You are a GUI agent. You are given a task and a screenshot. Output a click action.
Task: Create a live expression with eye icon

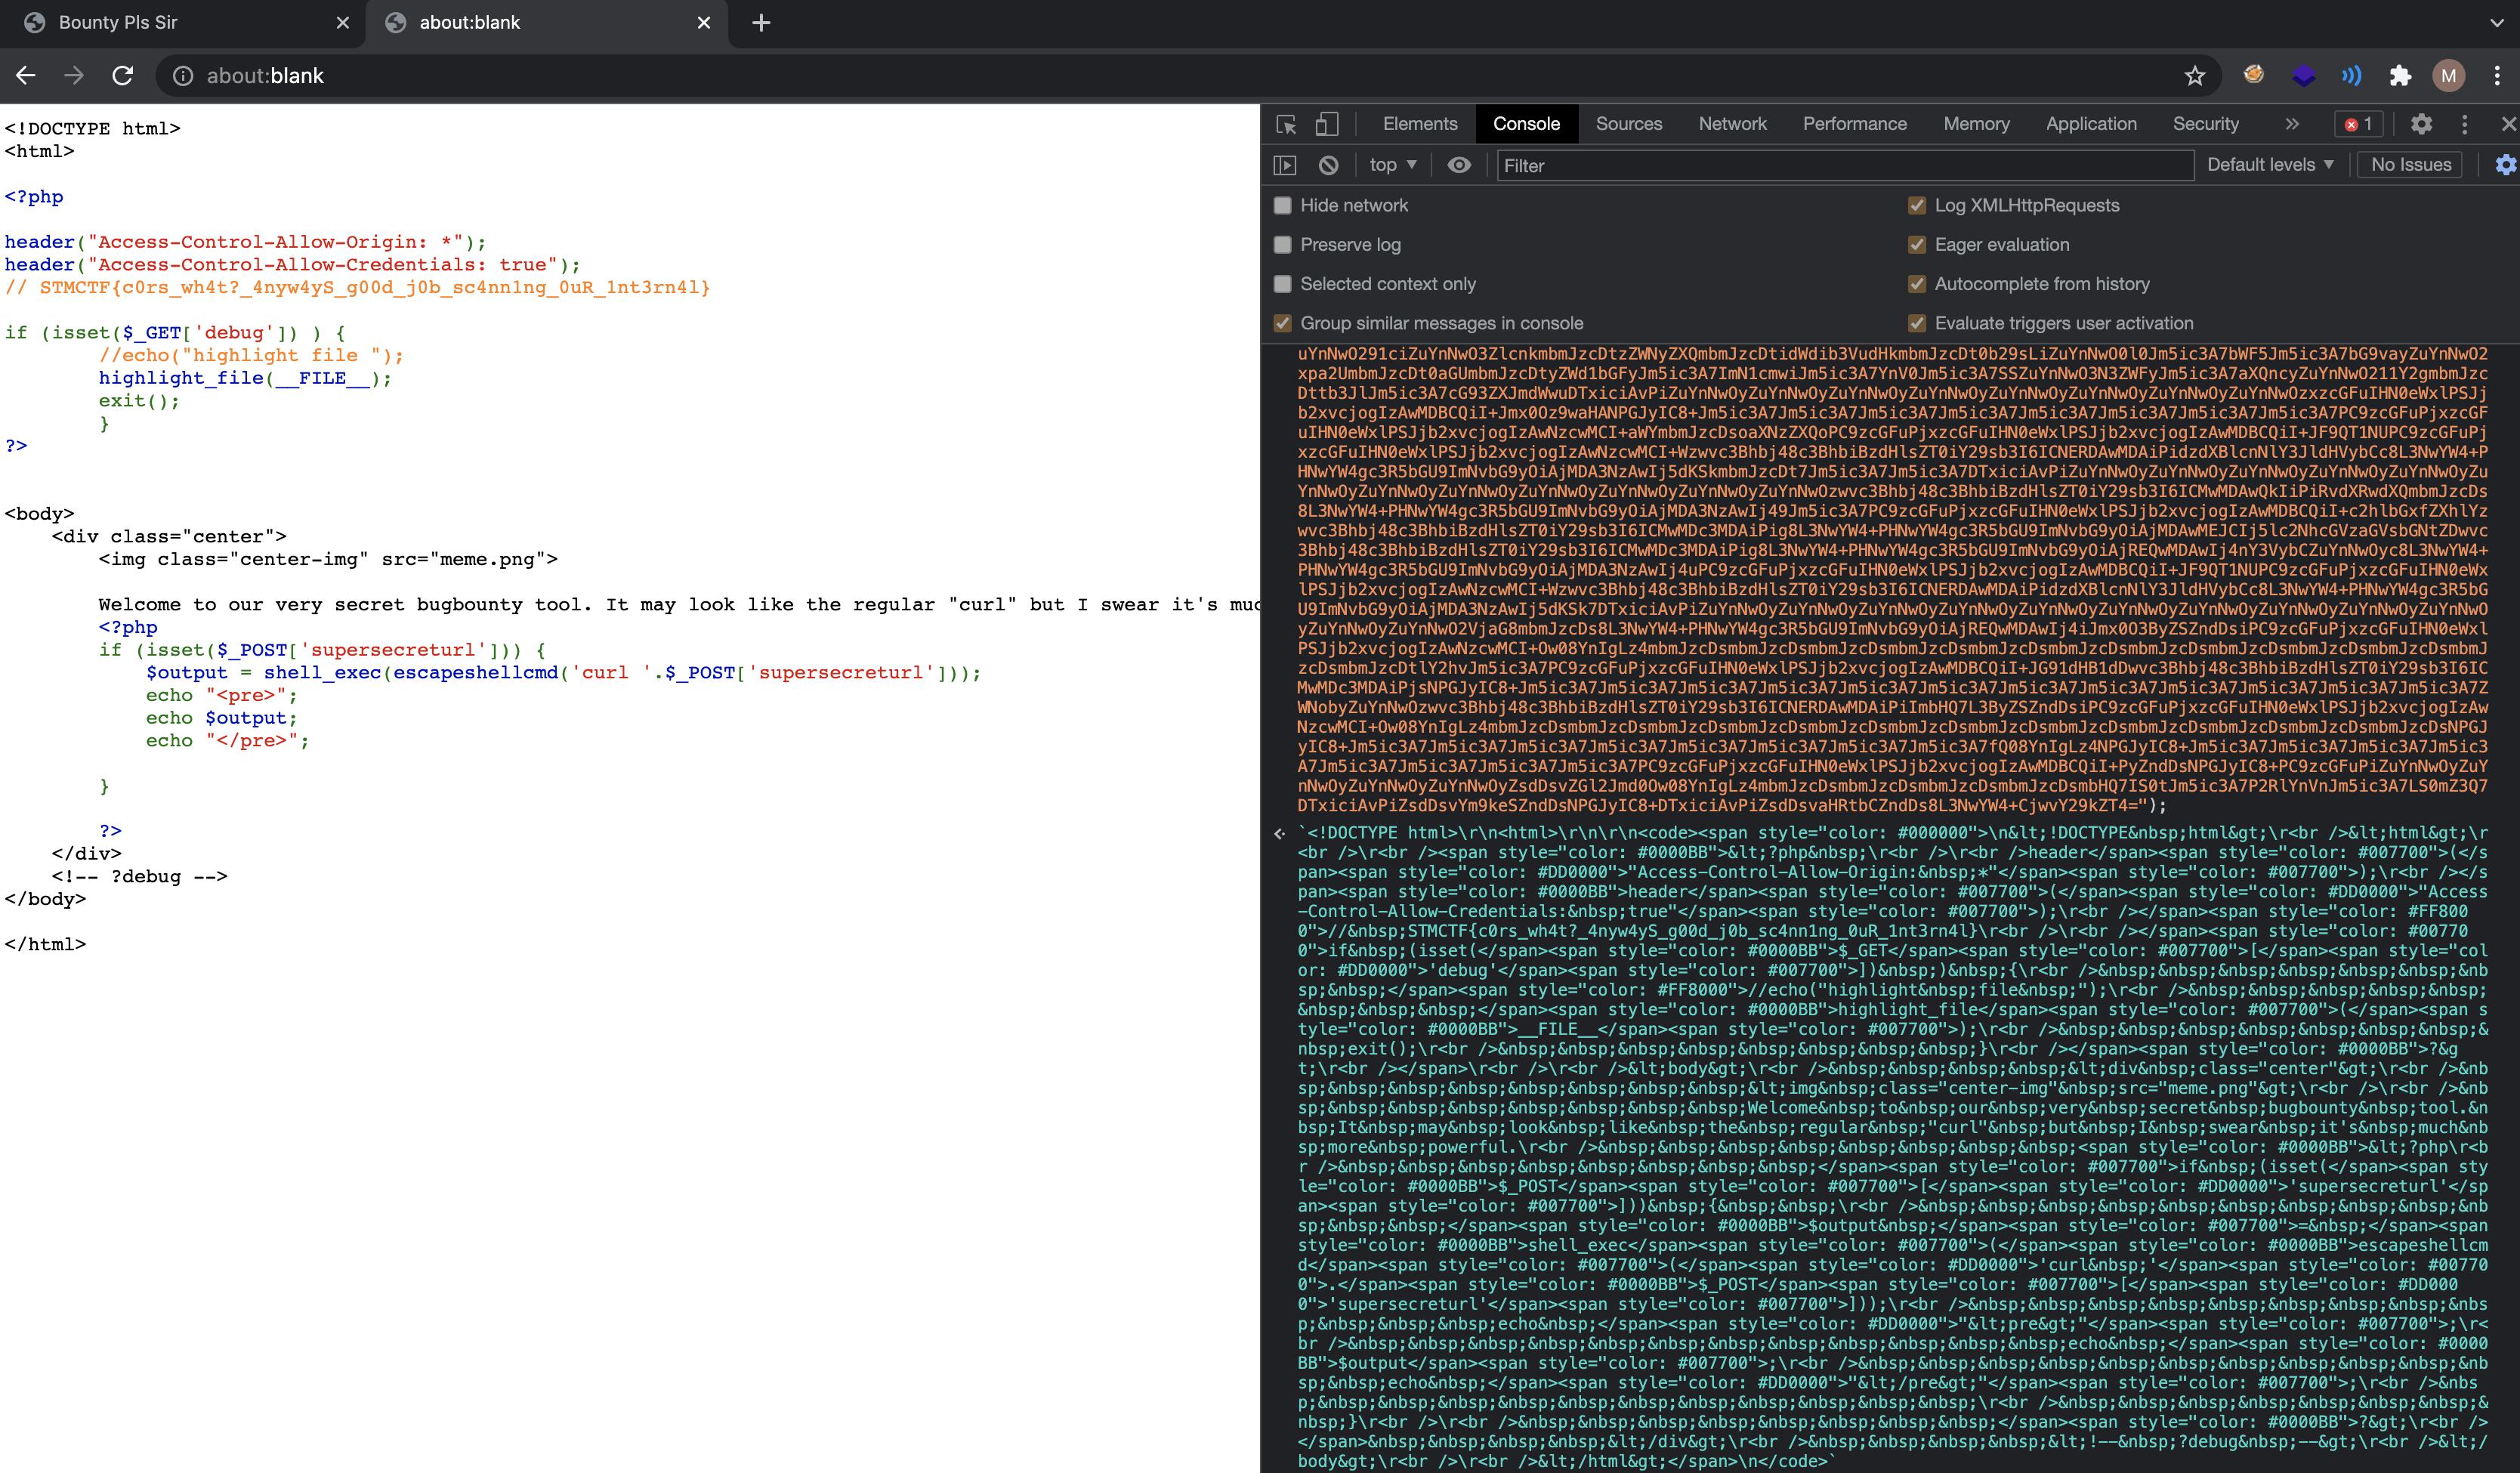tap(1459, 165)
